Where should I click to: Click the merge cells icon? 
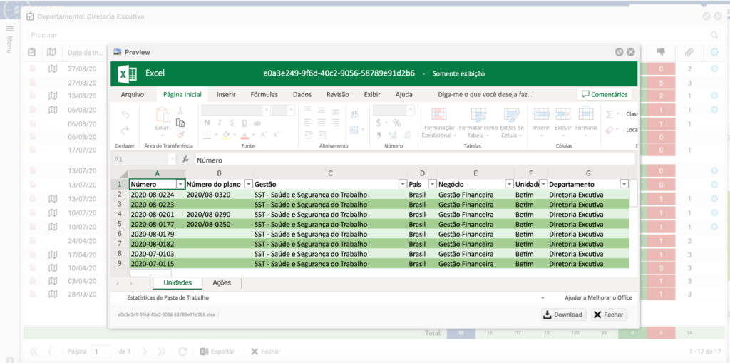tap(353, 130)
